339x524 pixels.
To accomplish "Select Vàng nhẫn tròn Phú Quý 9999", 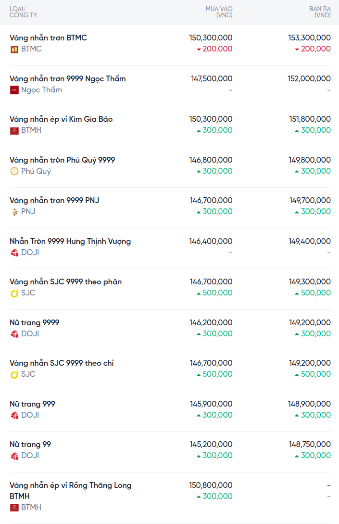I will [x=63, y=160].
